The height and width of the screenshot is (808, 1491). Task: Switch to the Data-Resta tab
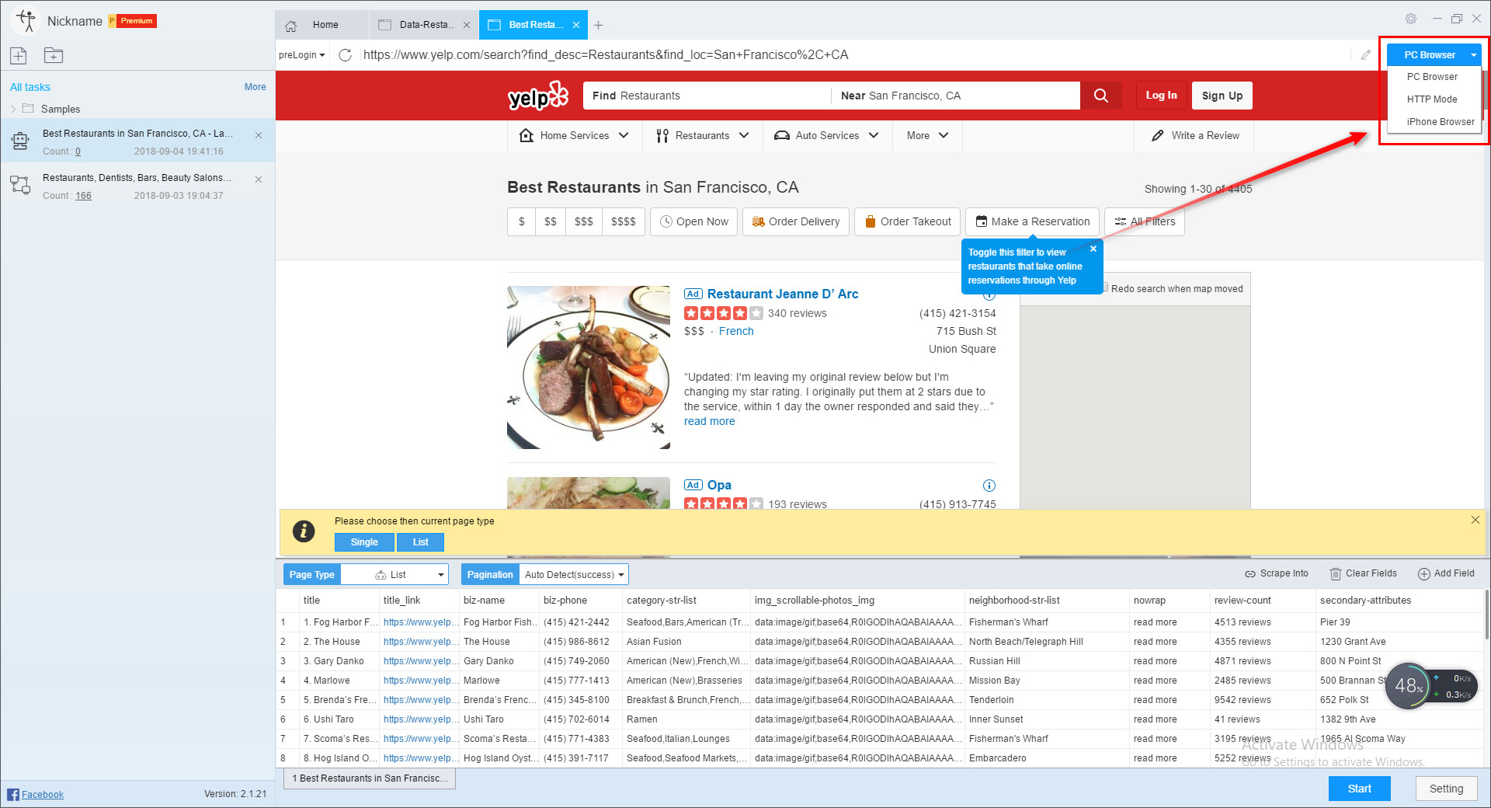click(x=424, y=25)
